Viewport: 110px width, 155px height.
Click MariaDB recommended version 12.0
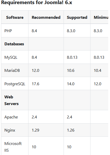[x=35, y=71]
